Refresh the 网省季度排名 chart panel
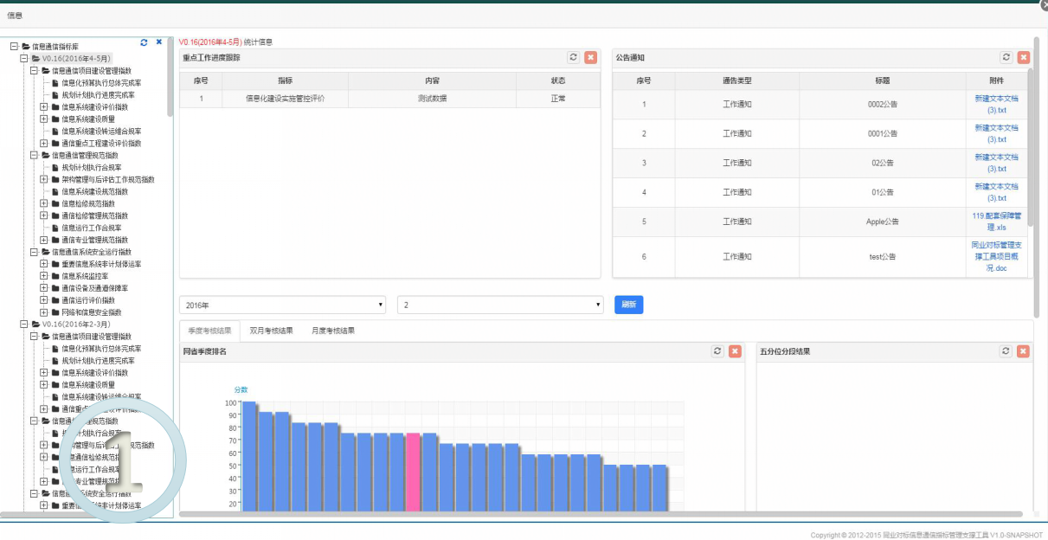The width and height of the screenshot is (1048, 540). pos(717,351)
